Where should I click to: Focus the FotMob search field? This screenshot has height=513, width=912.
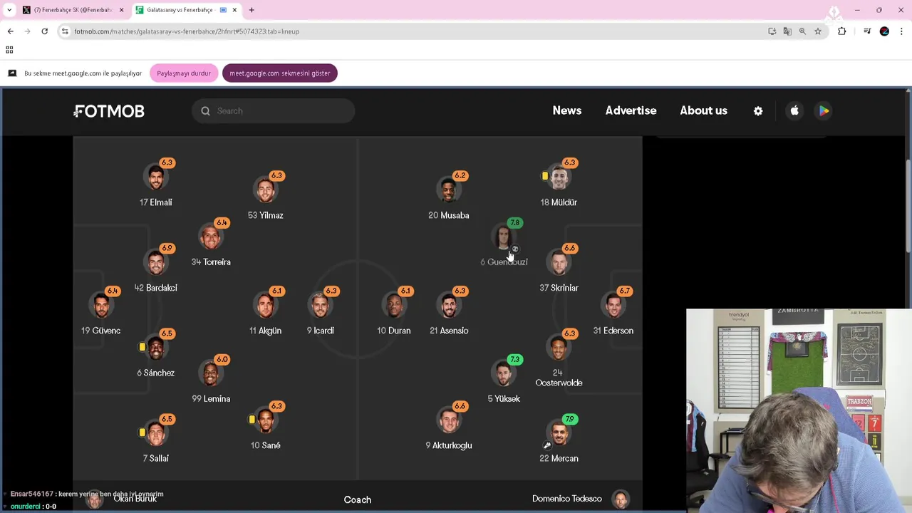pos(273,111)
